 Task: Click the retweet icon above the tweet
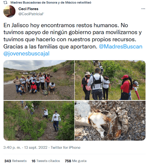tap(5, 2)
